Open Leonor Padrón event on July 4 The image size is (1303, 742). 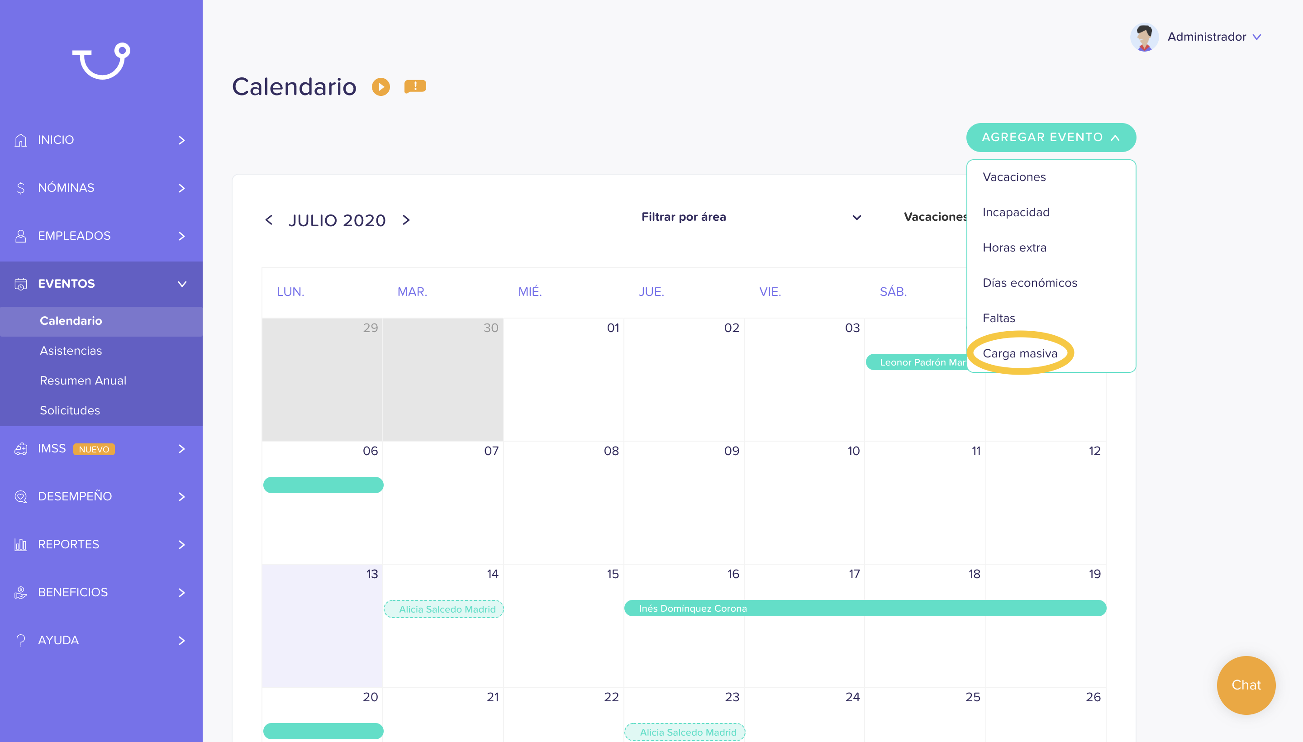point(917,362)
